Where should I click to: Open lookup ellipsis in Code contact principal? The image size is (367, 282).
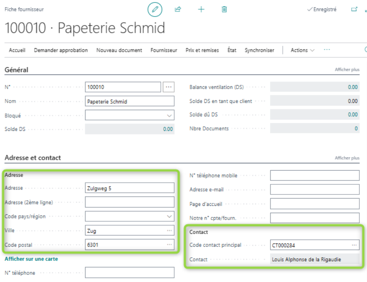[x=354, y=245]
